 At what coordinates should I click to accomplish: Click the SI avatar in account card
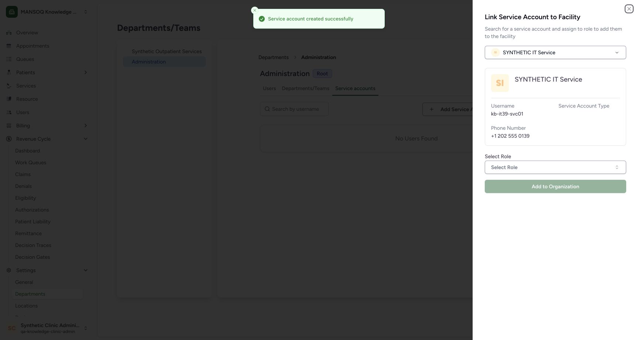pyautogui.click(x=500, y=83)
